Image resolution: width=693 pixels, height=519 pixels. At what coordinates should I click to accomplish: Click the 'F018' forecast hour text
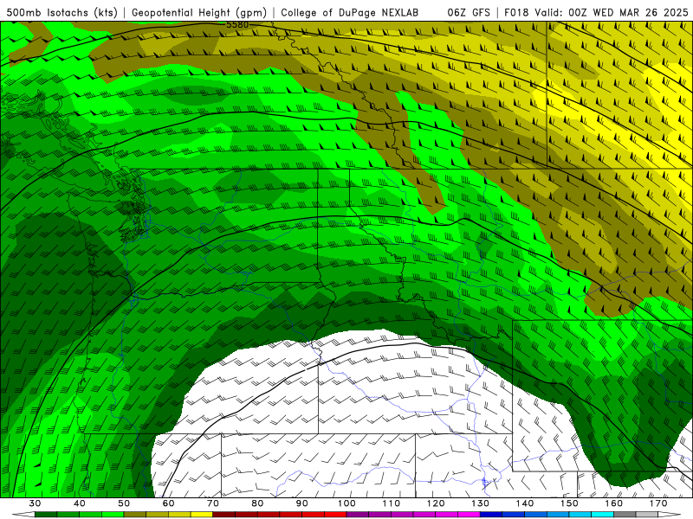point(516,12)
